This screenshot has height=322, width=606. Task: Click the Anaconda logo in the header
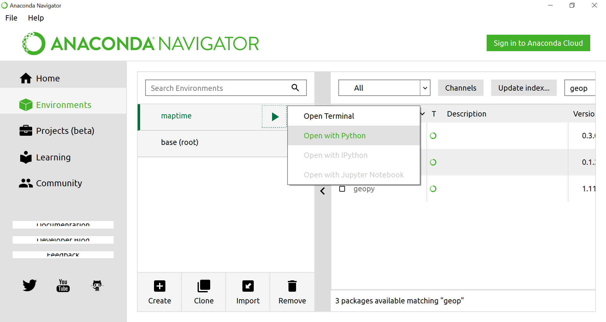140,44
